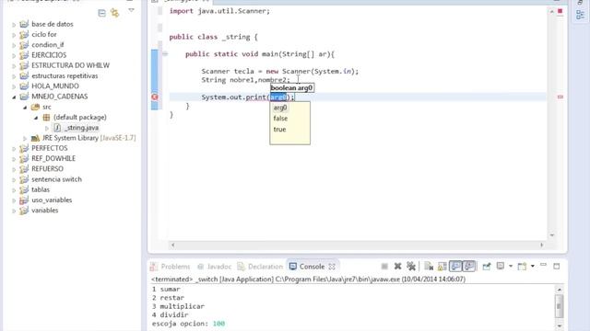Screen dimensions: 590x331
Task: Expand 'condion_if' project
Action: click(14, 45)
